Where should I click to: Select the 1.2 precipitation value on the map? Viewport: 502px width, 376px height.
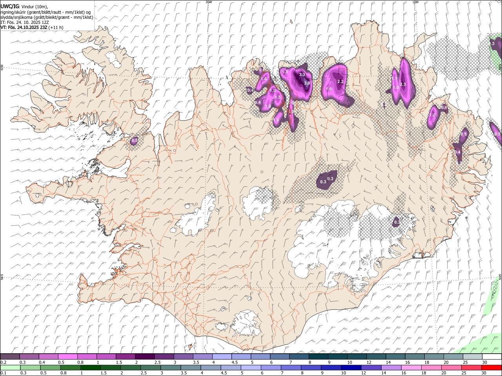coord(432,116)
